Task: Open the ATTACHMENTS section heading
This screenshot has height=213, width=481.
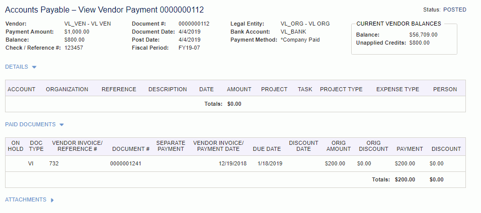Action: click(25, 199)
